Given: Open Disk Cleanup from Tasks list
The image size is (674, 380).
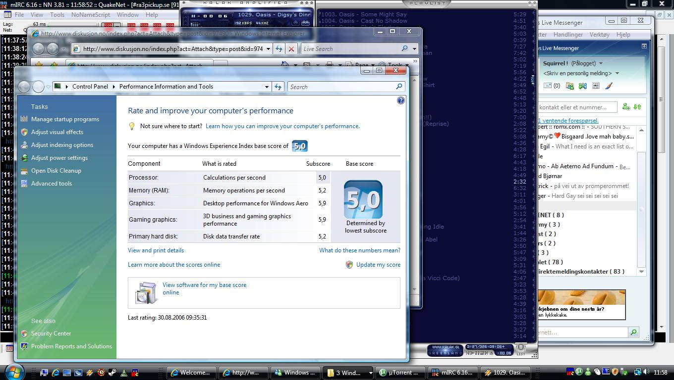Looking at the screenshot, I should pyautogui.click(x=56, y=171).
